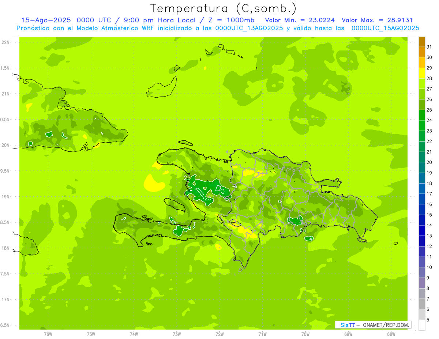Viewport: 439px width, 339px height.
Task: Click the '18N' latitude label
Action: click(x=6, y=248)
